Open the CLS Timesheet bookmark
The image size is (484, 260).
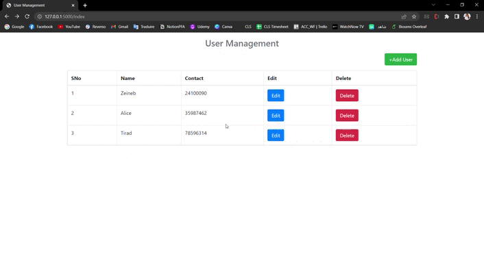coord(272,27)
